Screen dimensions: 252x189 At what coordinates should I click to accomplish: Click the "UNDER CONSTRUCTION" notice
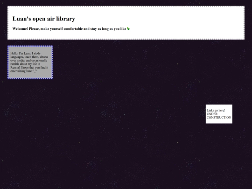(219, 116)
